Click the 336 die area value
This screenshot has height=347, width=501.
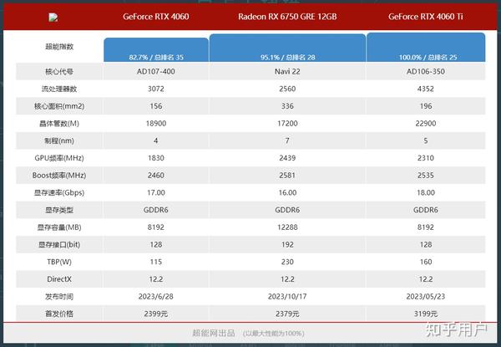point(287,106)
